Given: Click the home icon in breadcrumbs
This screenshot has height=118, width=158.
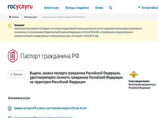Looking at the screenshot, I should click(x=10, y=17).
